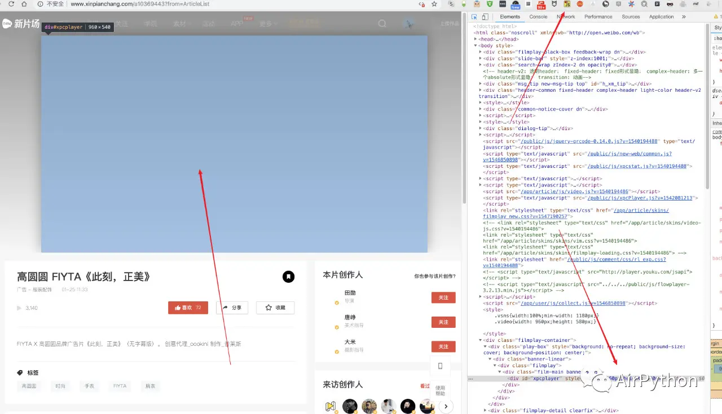Click the 收藏 collect button
This screenshot has height=414, width=722.
pyautogui.click(x=275, y=308)
